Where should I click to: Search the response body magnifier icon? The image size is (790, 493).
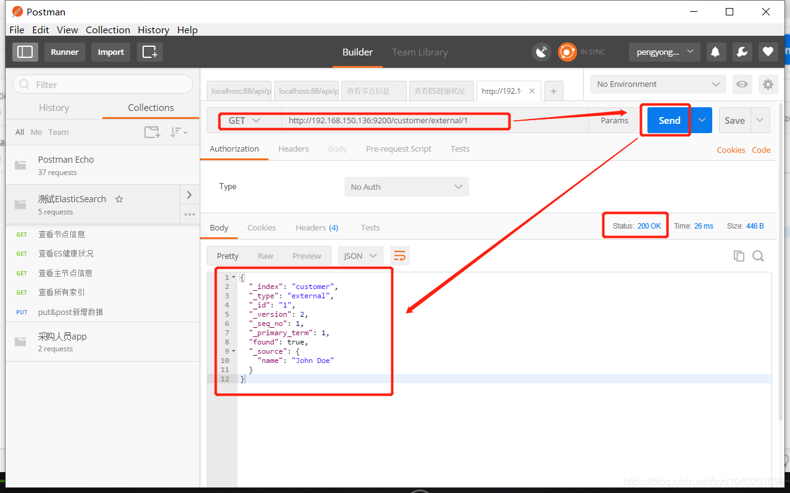click(x=759, y=256)
